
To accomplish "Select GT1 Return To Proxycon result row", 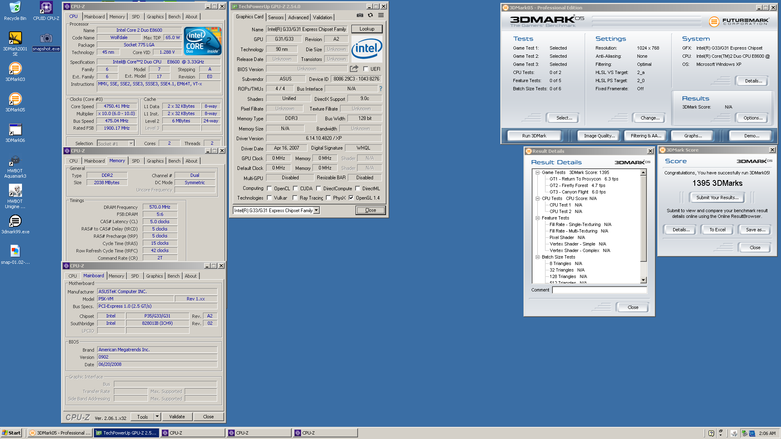I will pos(584,179).
